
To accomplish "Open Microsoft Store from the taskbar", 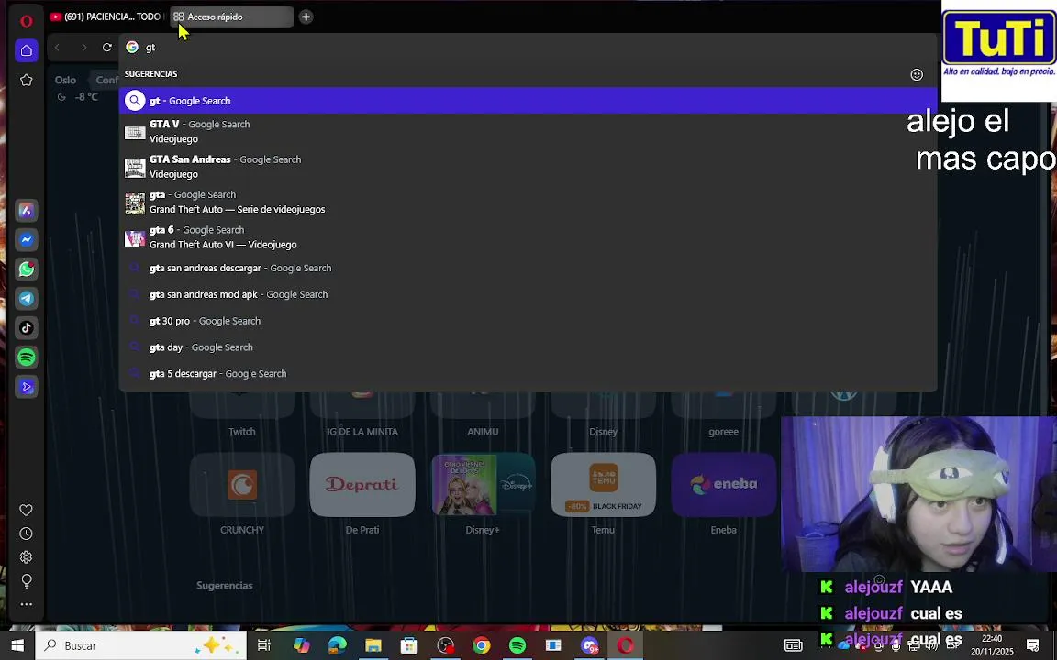I will [409, 645].
